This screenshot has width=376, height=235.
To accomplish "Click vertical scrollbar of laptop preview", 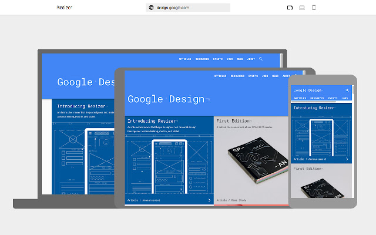I will tap(281, 61).
